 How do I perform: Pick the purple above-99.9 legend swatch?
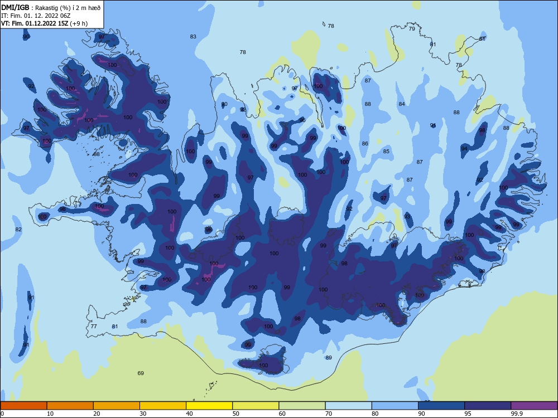(534, 406)
